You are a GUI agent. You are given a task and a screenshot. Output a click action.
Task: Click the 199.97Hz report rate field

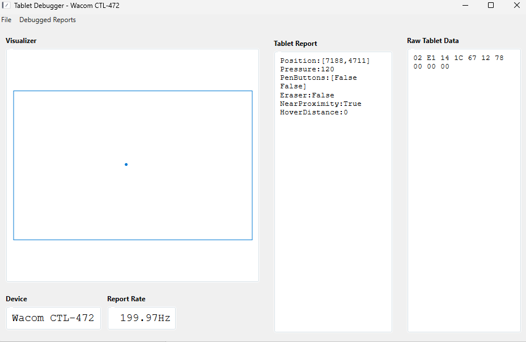142,318
